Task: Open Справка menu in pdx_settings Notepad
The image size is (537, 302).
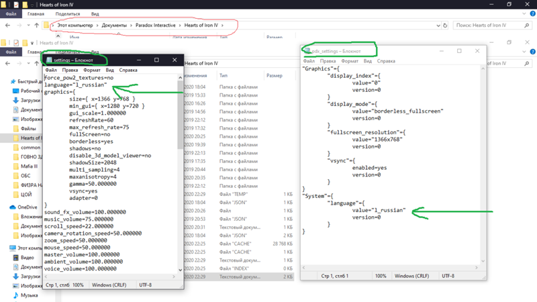Action: click(386, 61)
